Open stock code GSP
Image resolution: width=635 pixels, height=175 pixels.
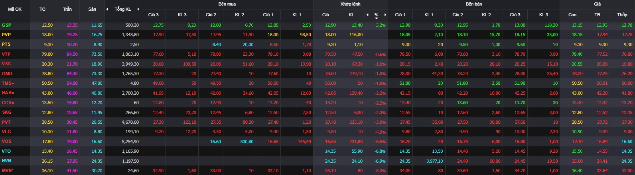[6, 25]
